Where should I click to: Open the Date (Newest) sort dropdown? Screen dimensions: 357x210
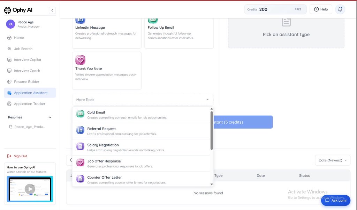(333, 160)
